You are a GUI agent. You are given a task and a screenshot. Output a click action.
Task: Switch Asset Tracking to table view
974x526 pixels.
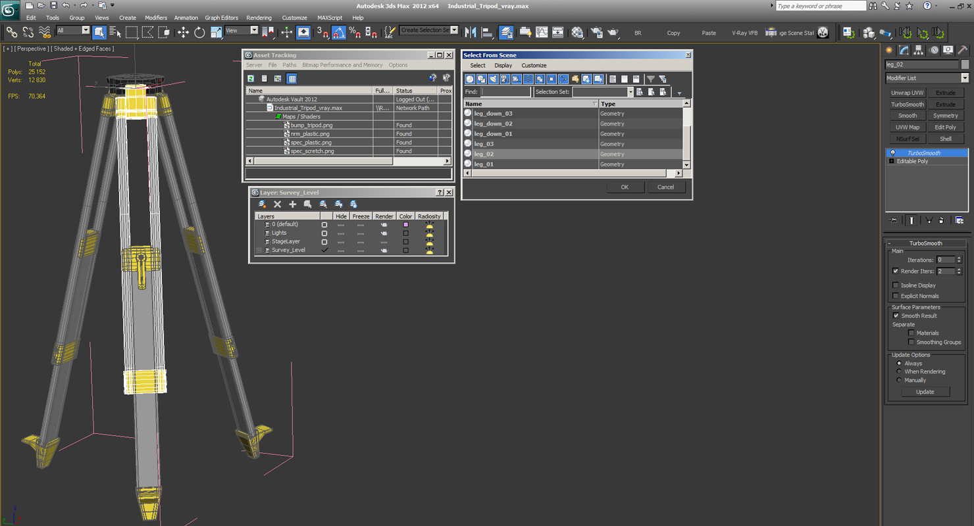pyautogui.click(x=292, y=78)
